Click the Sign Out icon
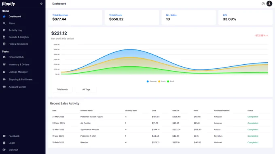 tap(4, 150)
